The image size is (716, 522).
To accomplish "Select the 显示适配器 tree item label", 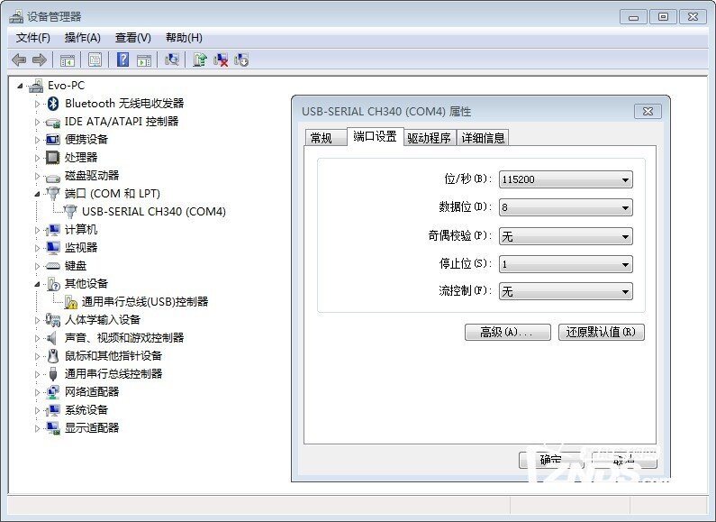I will [x=92, y=428].
